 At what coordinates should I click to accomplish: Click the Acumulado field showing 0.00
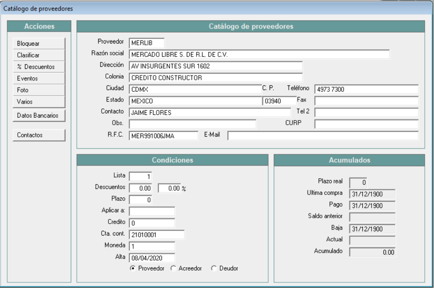pos(373,252)
